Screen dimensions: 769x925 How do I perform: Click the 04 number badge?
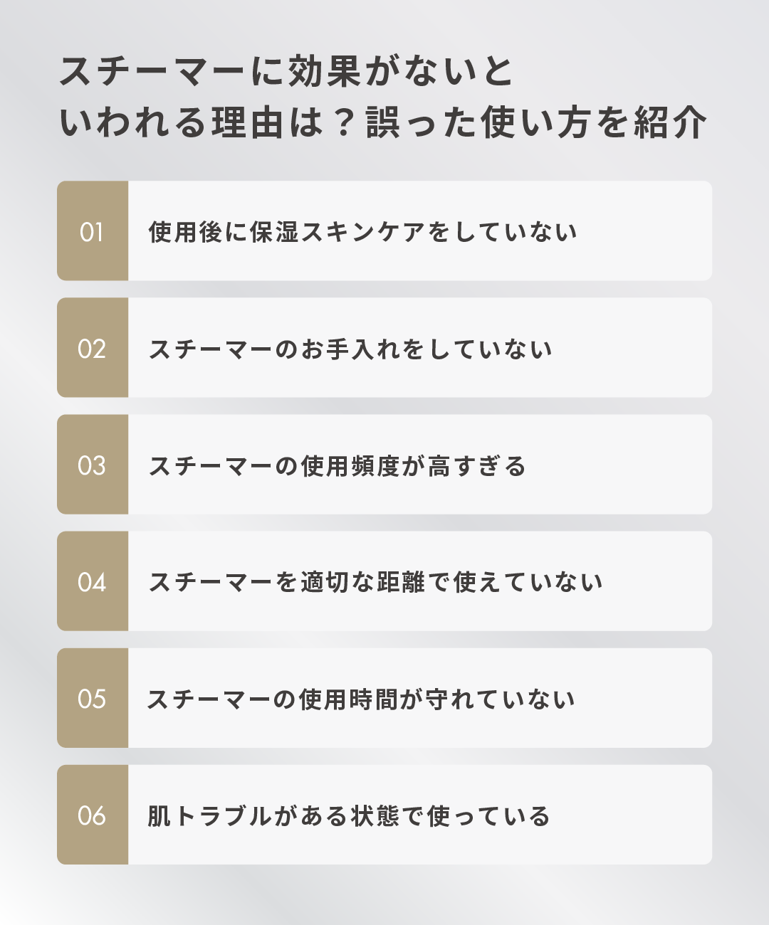pos(92,581)
